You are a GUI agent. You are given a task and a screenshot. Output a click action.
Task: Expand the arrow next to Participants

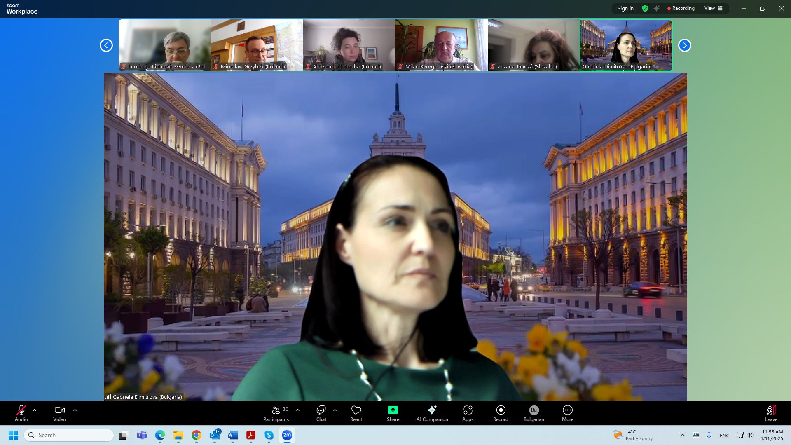pos(298,410)
